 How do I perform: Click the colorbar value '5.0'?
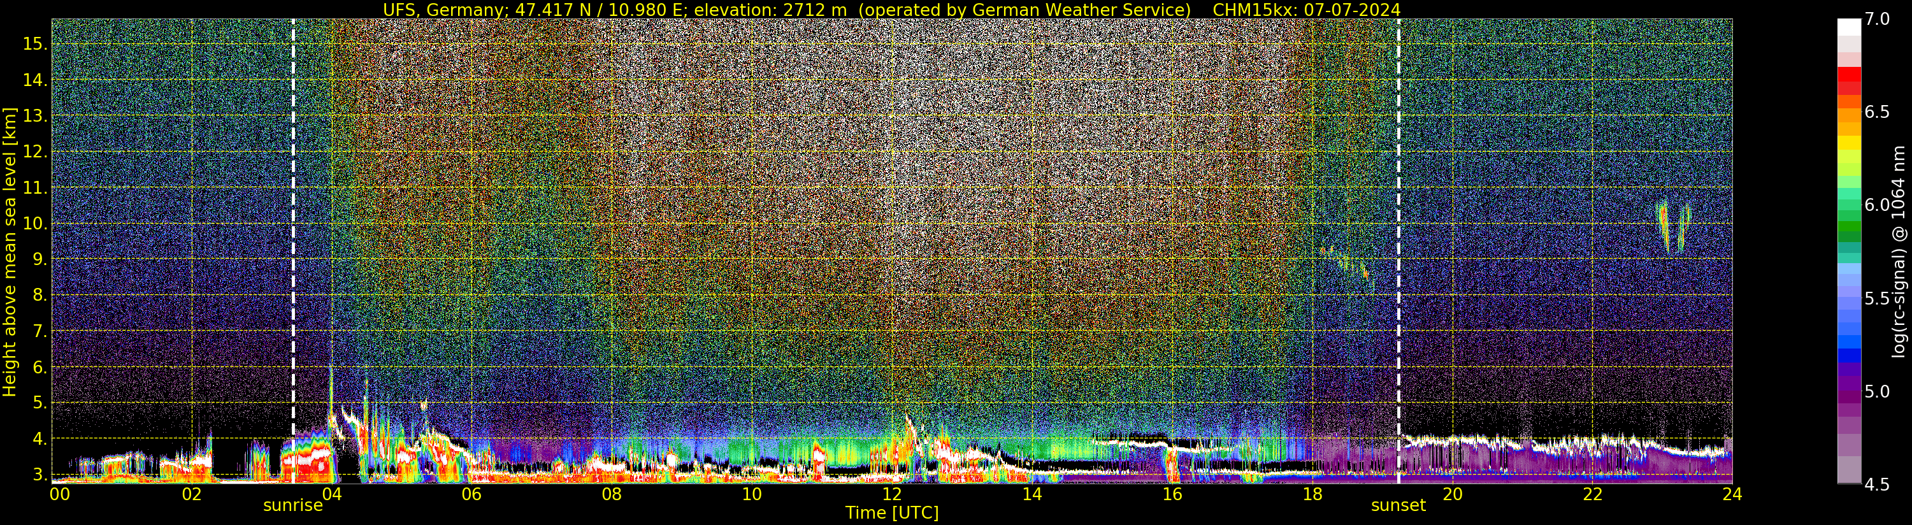pyautogui.click(x=1877, y=391)
